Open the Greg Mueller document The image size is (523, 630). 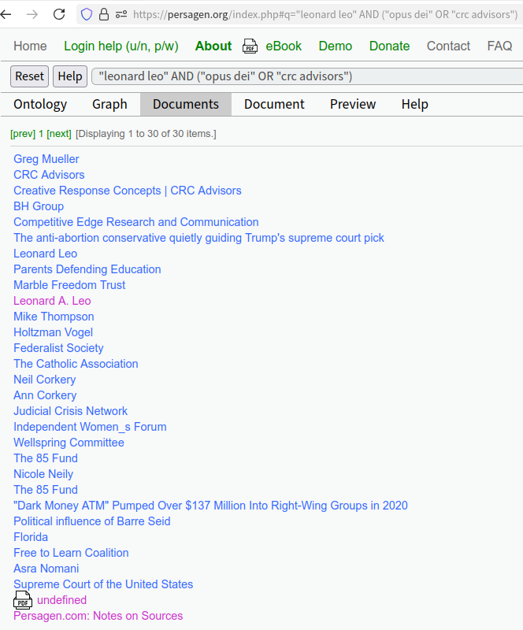(46, 159)
